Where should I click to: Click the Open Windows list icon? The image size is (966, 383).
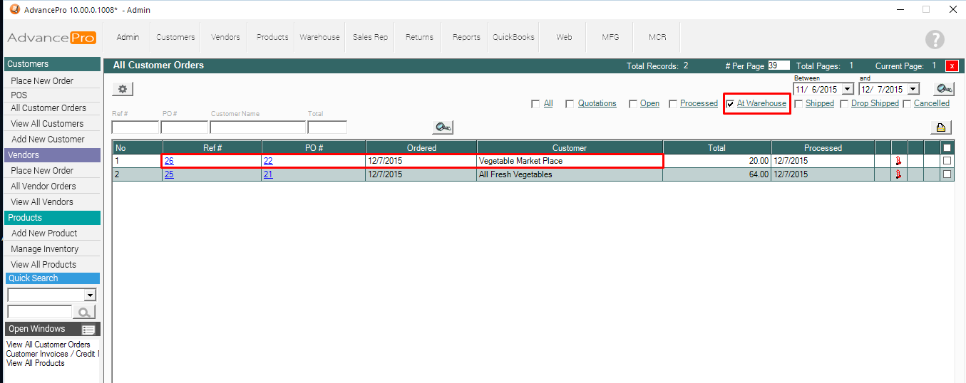click(x=88, y=330)
